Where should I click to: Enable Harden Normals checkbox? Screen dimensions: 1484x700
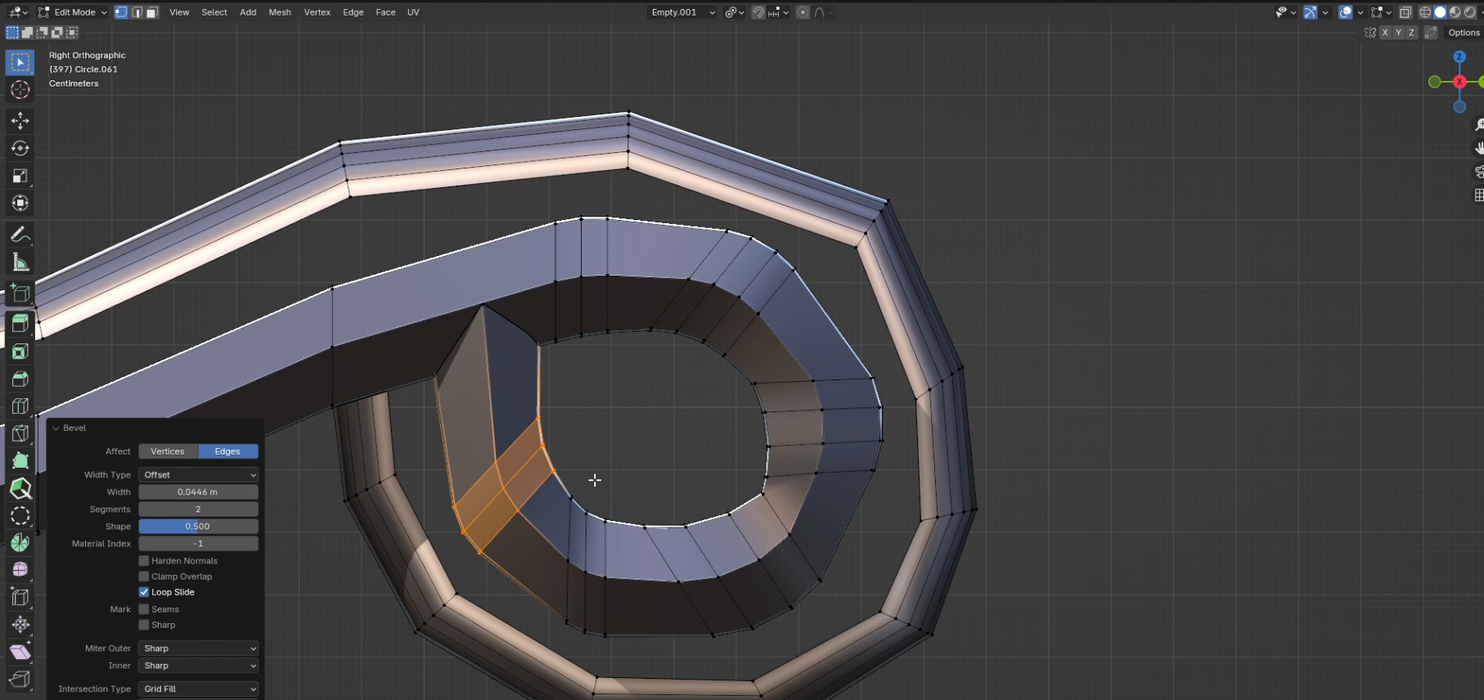(144, 561)
